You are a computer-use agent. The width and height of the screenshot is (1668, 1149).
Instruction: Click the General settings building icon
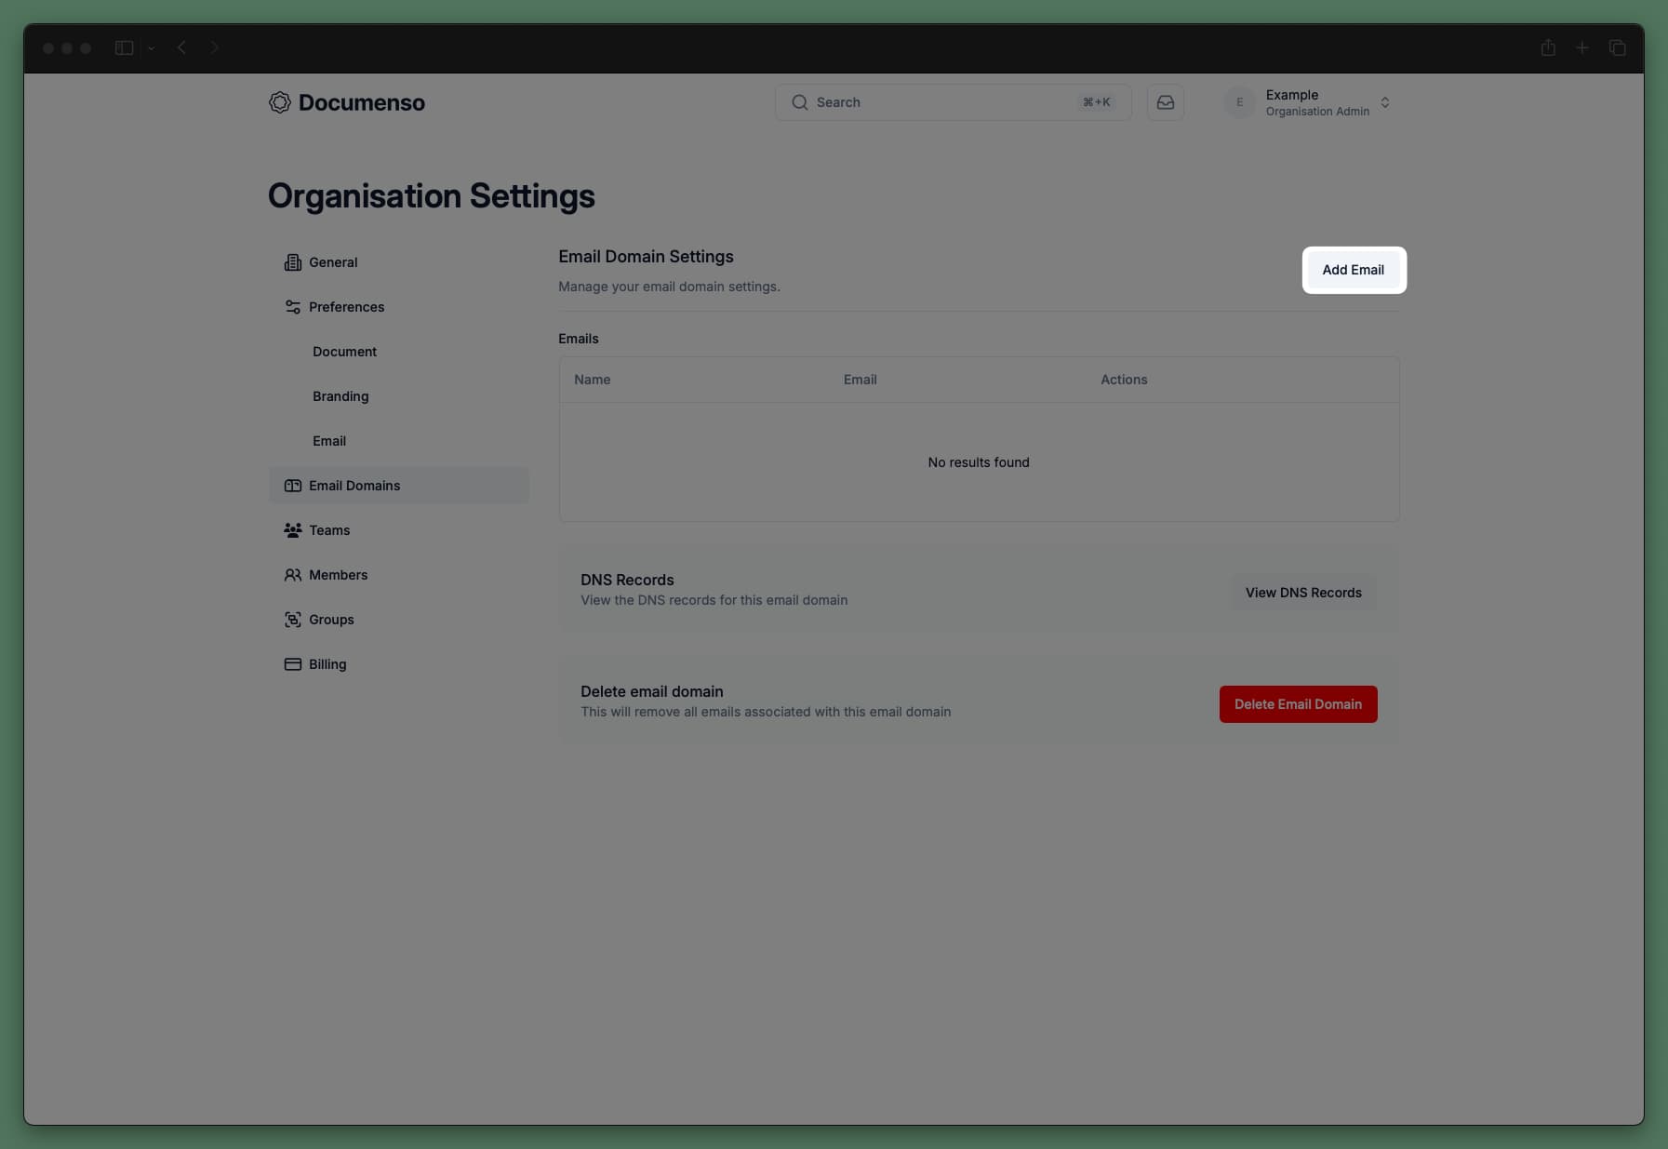pyautogui.click(x=293, y=262)
